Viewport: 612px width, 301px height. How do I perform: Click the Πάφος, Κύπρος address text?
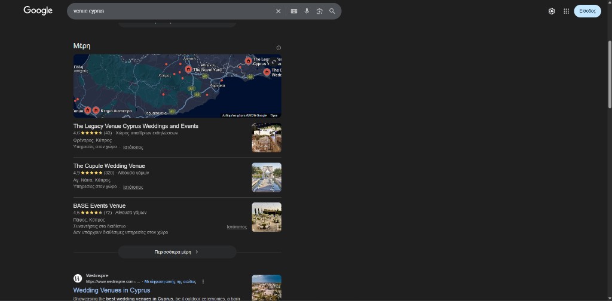click(x=89, y=220)
